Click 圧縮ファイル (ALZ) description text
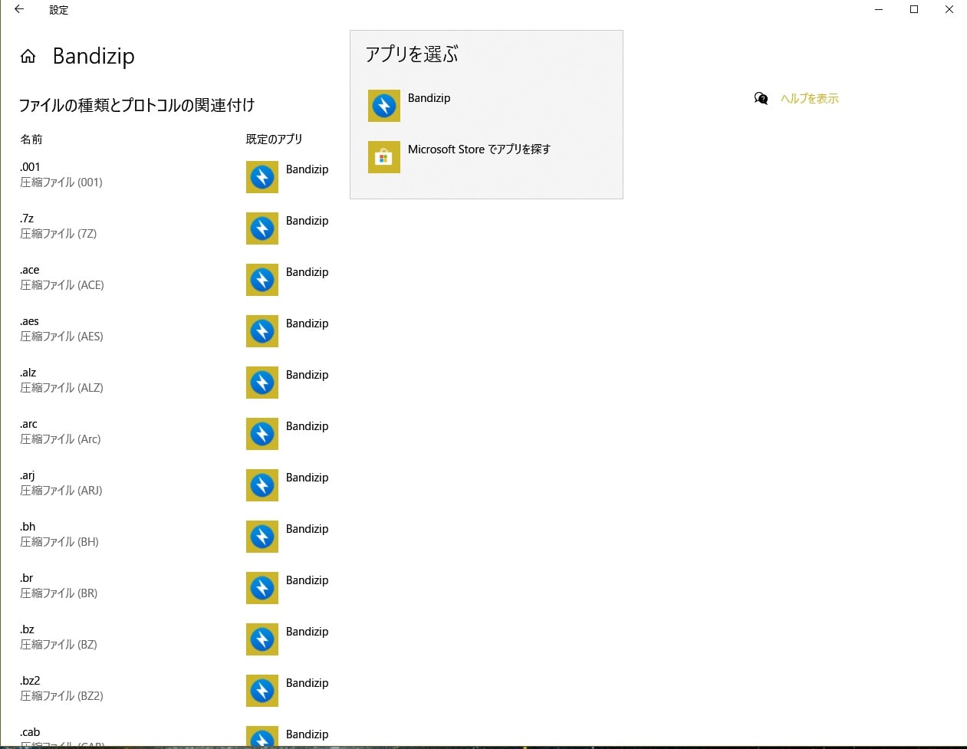The height and width of the screenshot is (749, 967). (x=61, y=388)
